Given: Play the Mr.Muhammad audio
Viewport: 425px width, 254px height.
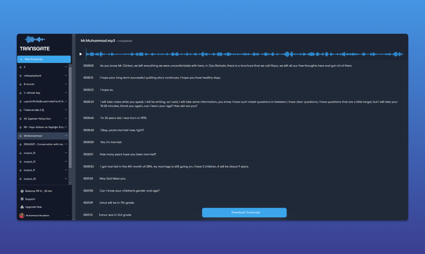Looking at the screenshot, I should coord(81,54).
